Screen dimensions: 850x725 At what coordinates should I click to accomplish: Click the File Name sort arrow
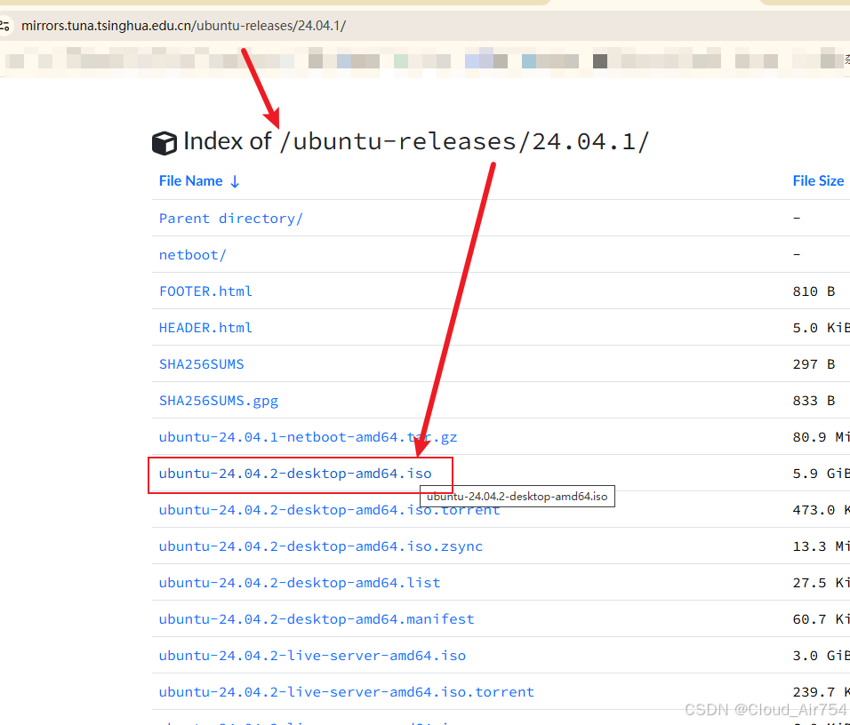coord(235,181)
